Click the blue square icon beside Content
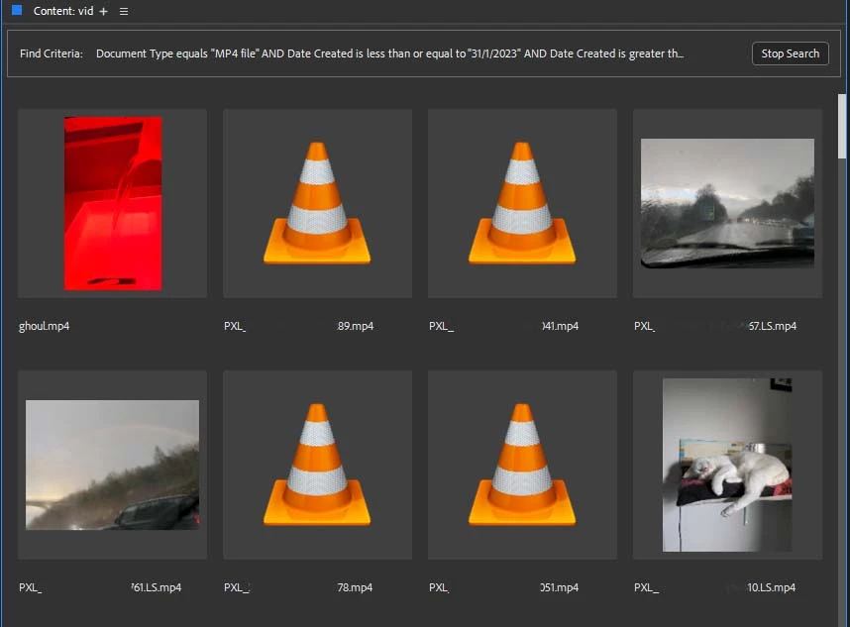Viewport: 850px width, 627px height. [x=17, y=10]
